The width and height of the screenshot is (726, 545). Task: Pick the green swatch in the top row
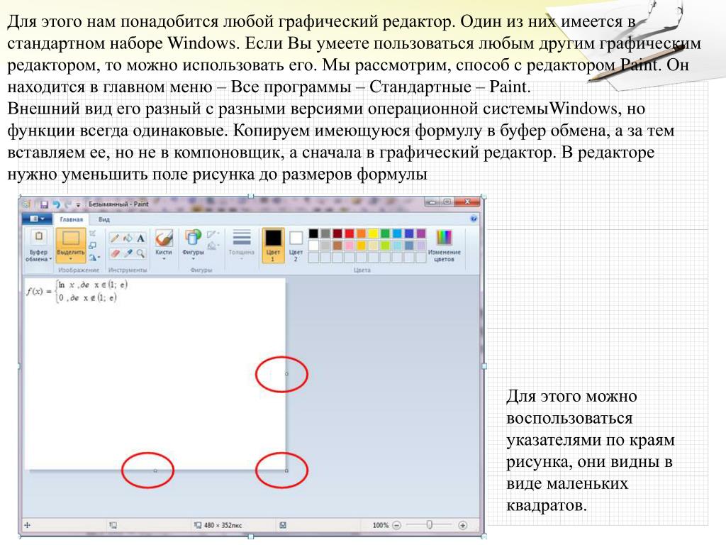[385, 233]
